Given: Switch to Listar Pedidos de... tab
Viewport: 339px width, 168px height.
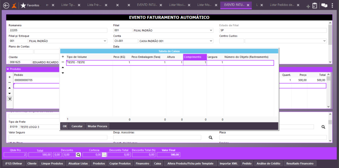Looking at the screenshot, I should click(282, 5).
